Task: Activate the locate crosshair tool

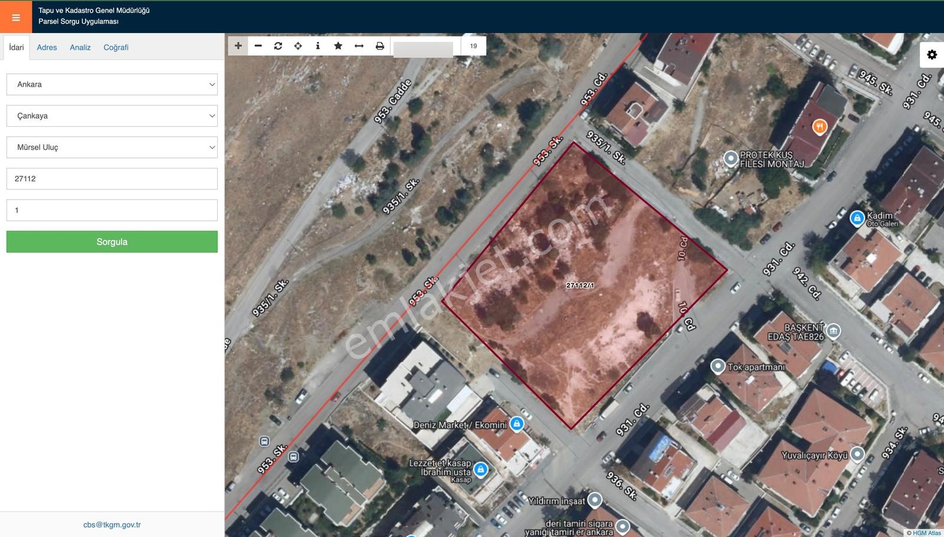Action: pyautogui.click(x=298, y=45)
